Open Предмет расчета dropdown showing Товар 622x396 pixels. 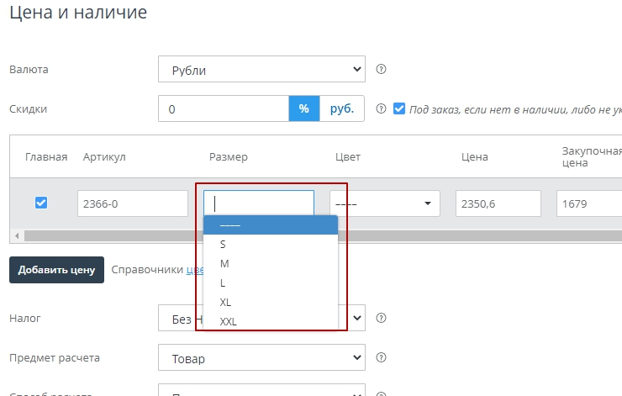tap(261, 358)
